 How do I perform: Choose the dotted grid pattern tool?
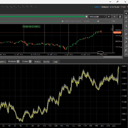coord(126,46)
